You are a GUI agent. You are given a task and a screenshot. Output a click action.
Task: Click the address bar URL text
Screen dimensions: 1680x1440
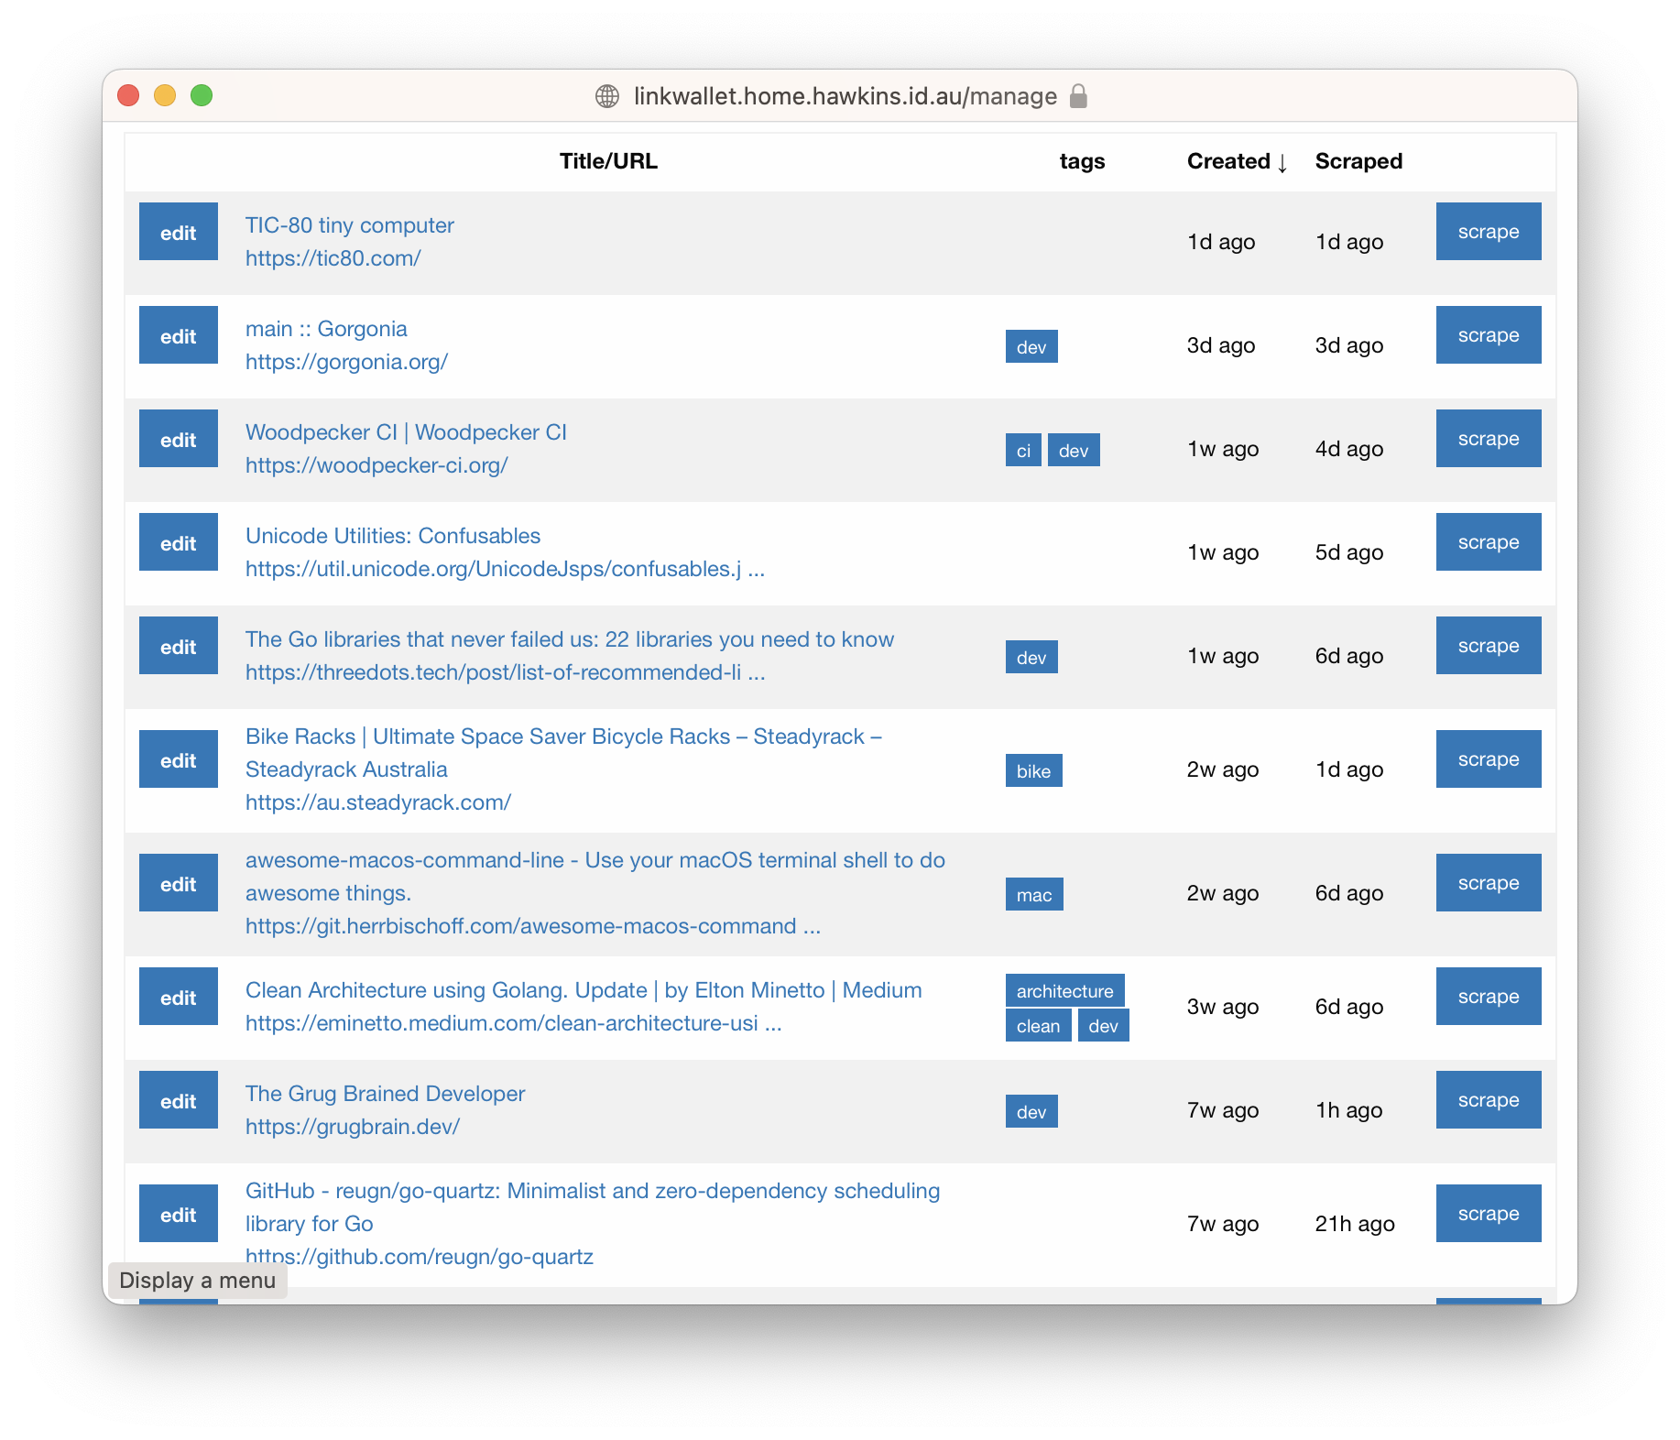point(845,96)
